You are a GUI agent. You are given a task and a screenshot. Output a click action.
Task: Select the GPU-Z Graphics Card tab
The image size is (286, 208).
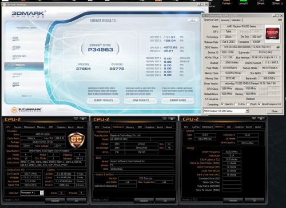click(x=211, y=20)
